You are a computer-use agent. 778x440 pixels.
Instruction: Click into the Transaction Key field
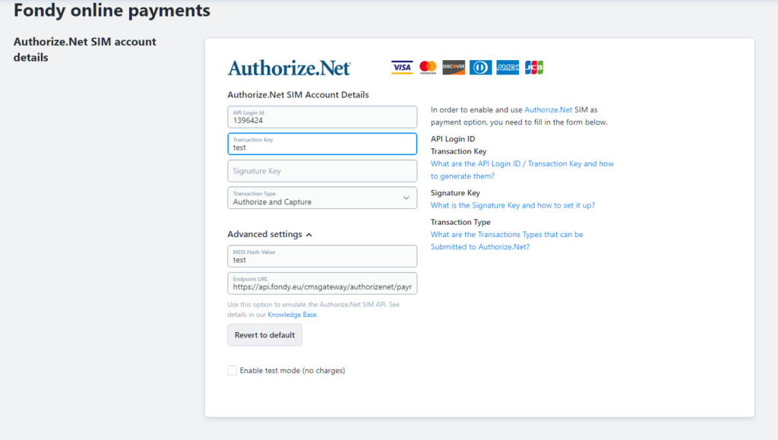(x=322, y=144)
